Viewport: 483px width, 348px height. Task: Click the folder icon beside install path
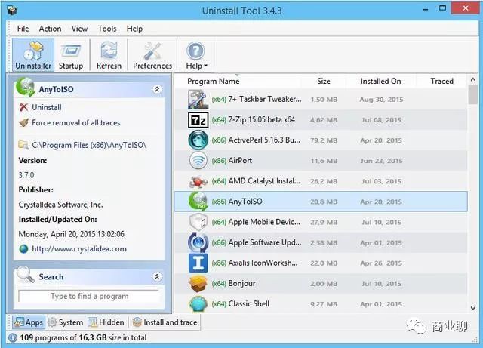point(23,145)
